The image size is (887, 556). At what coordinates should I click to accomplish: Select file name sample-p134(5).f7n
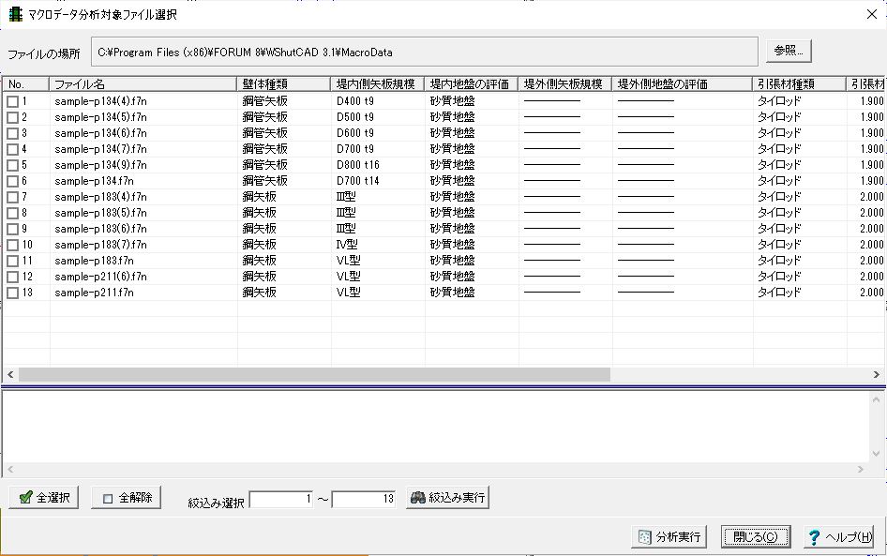100,117
